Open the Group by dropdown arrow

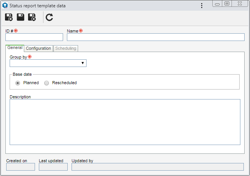click(x=83, y=63)
